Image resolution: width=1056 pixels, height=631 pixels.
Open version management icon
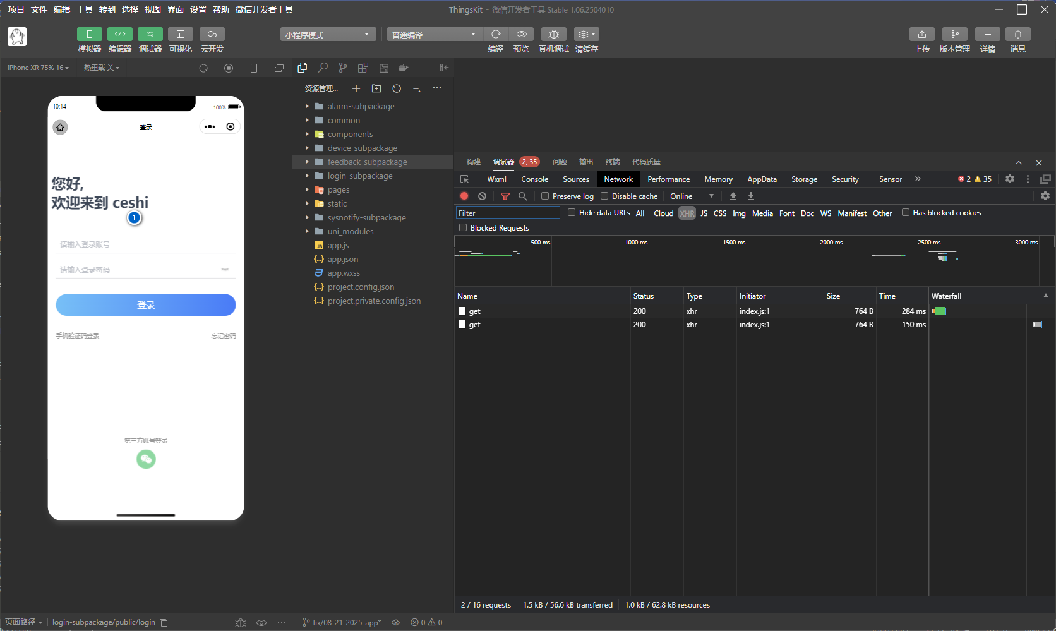click(954, 34)
